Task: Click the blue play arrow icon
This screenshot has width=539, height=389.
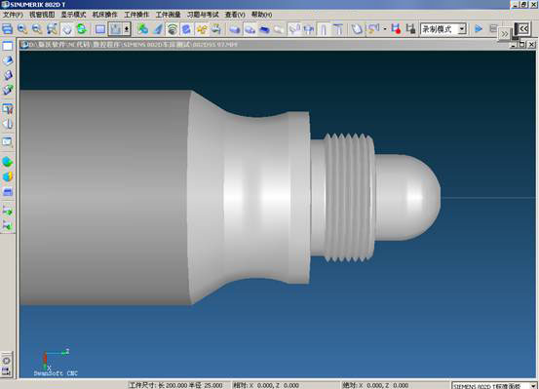Action: (x=479, y=29)
